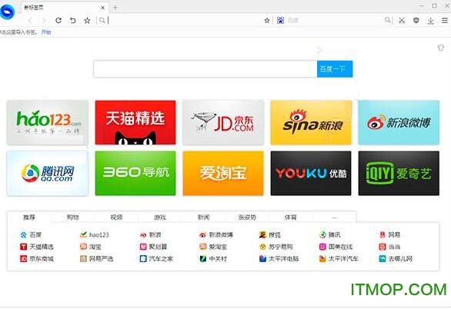The width and height of the screenshot is (451, 309).
Task: Expand more categories with the ... tab
Action: 334,218
